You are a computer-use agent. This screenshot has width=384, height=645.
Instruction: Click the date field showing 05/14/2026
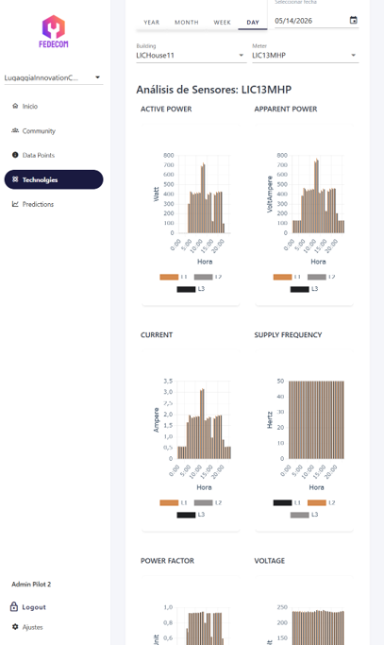point(310,21)
